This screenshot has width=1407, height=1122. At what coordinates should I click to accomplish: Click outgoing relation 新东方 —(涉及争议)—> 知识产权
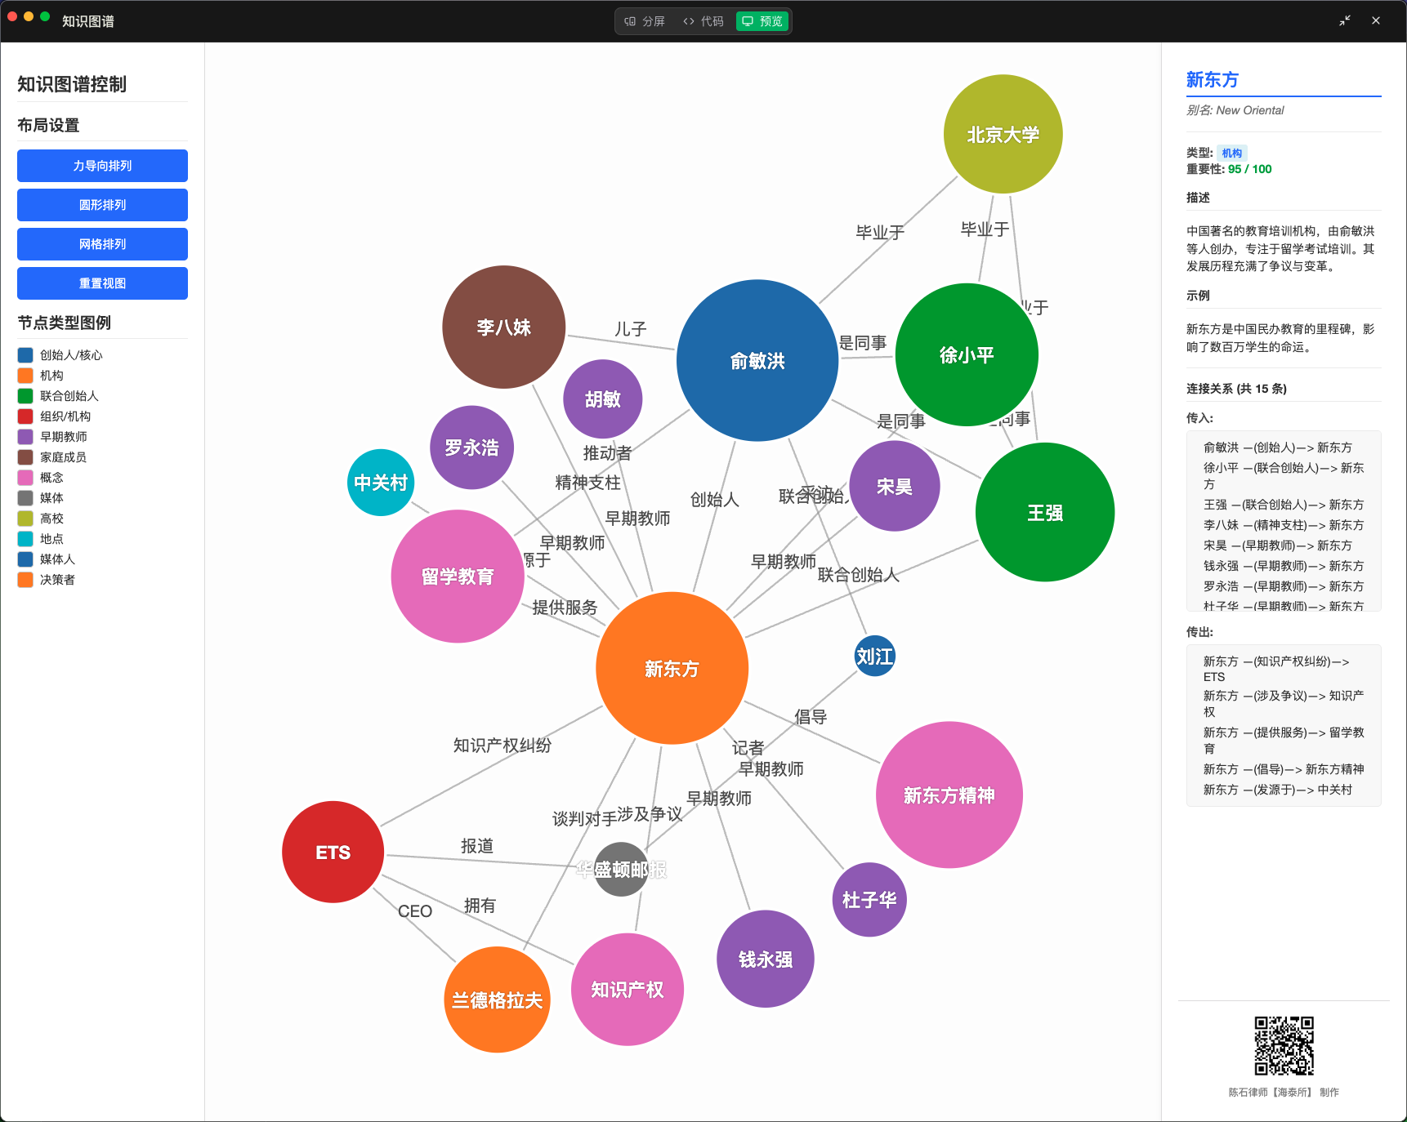point(1284,704)
